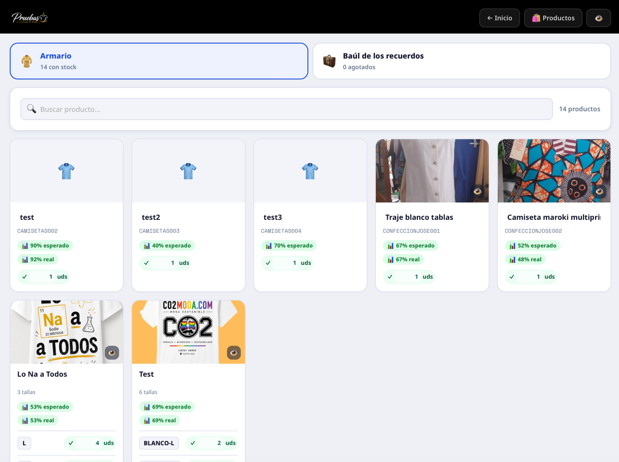Click the '40% esperado' badge on test2
Image resolution: width=619 pixels, height=462 pixels.
(167, 246)
